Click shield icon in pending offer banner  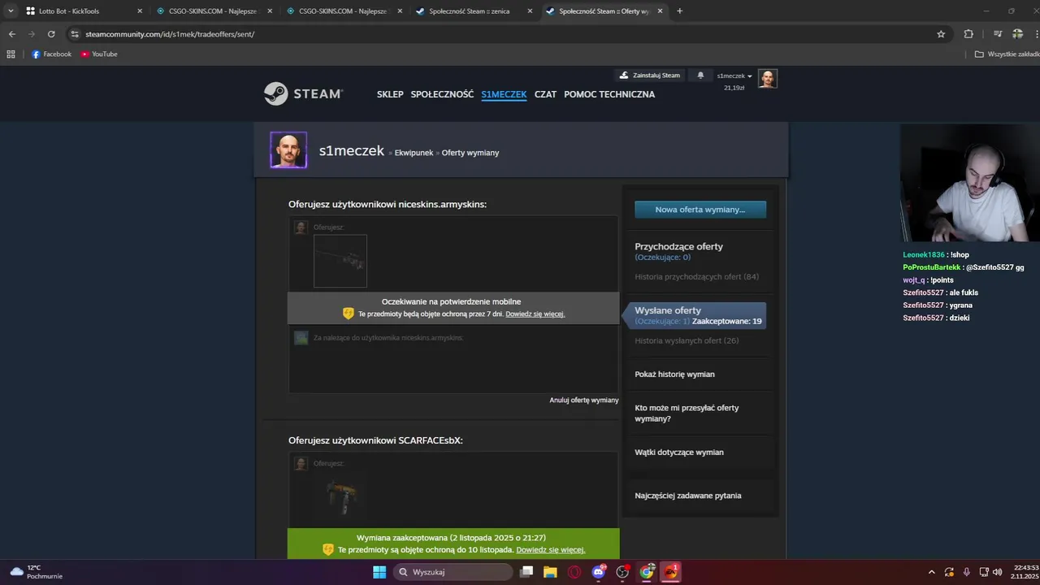(349, 314)
